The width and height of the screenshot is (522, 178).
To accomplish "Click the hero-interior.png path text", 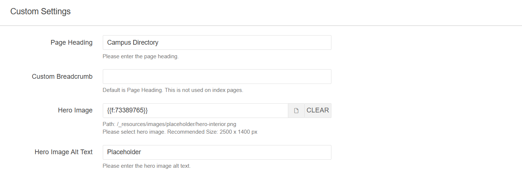I will click(172, 124).
